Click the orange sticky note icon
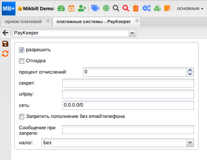 click(x=167, y=8)
